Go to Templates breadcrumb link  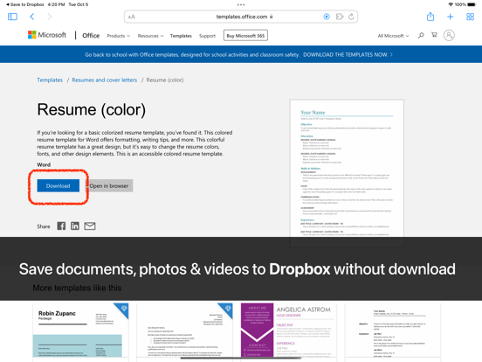[x=50, y=80]
